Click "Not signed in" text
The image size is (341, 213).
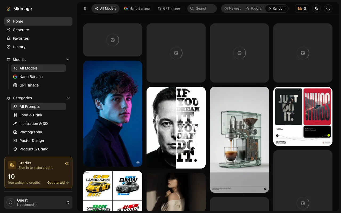tap(27, 205)
